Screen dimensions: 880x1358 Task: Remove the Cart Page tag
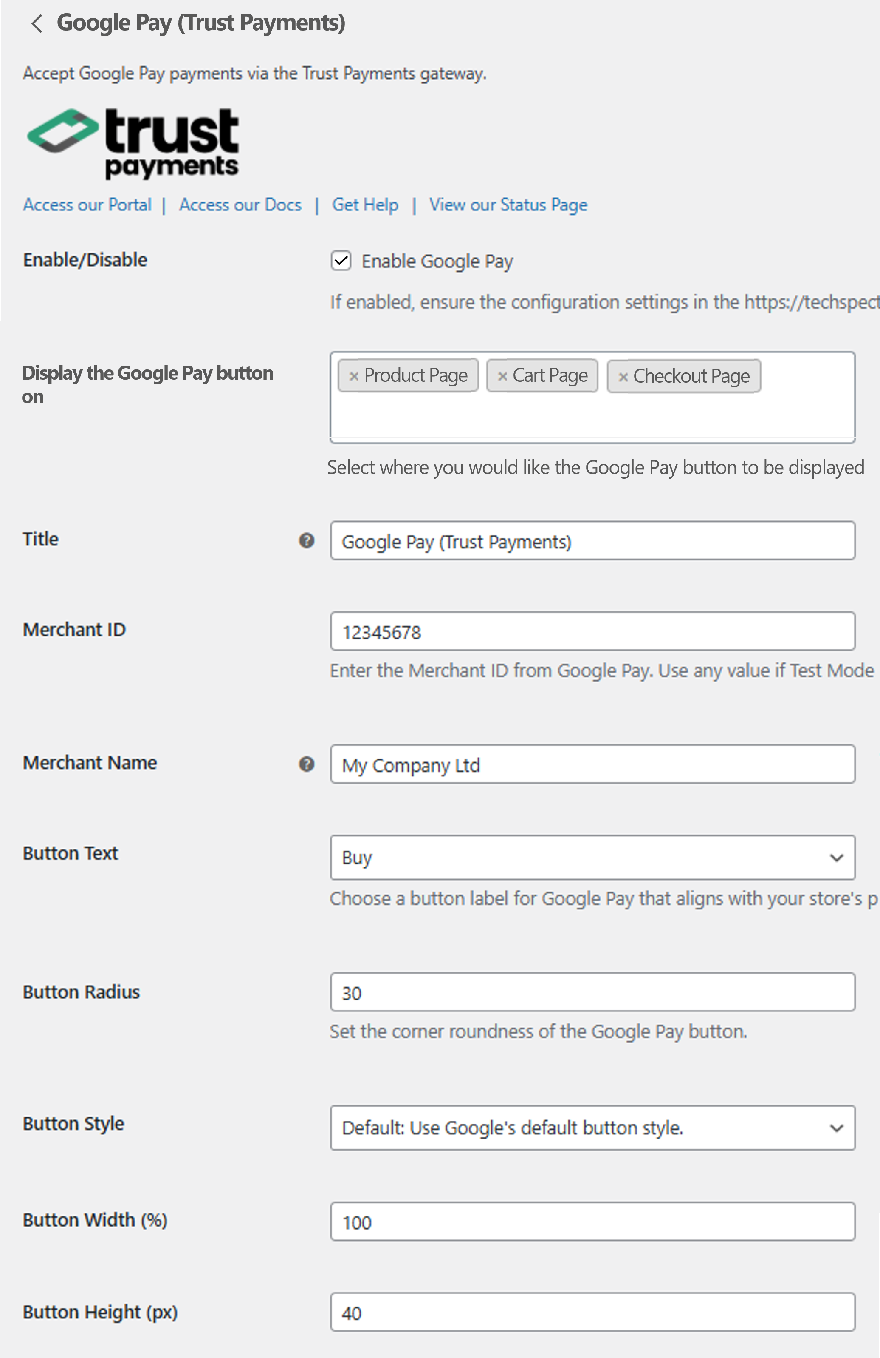coord(502,376)
